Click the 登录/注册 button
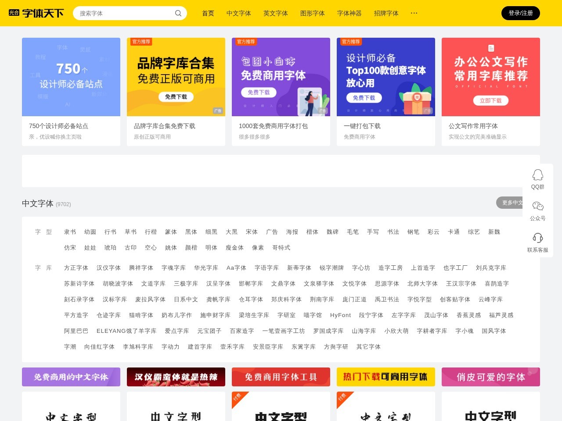The width and height of the screenshot is (562, 421). (x=520, y=13)
